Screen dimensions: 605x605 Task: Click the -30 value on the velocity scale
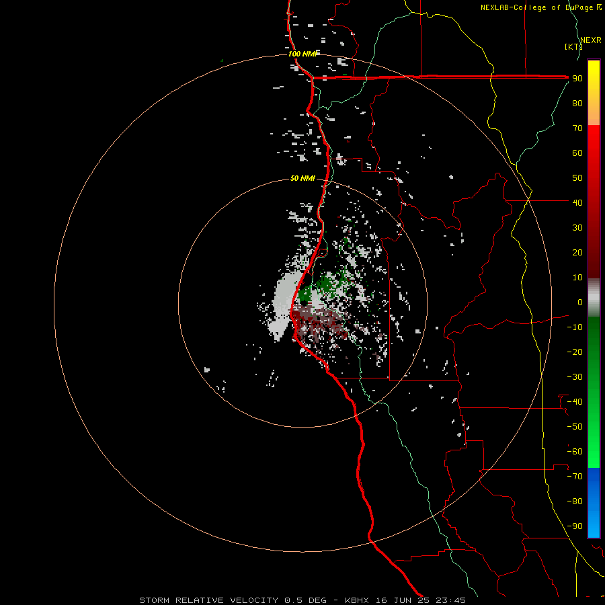click(x=575, y=377)
